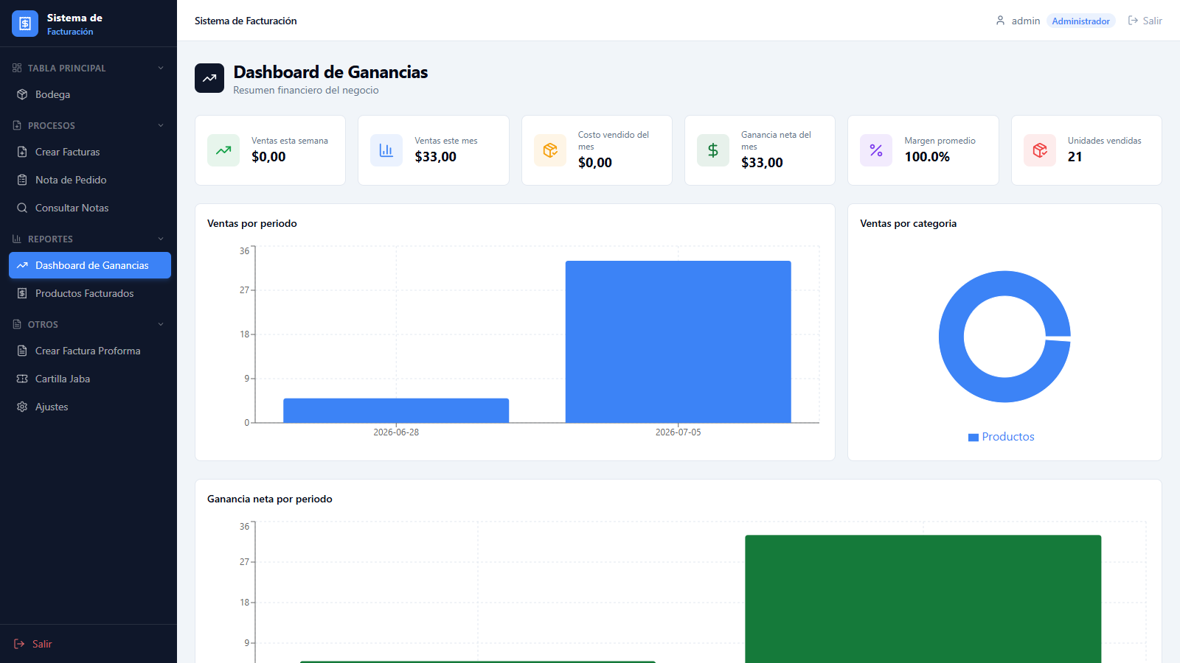Click the Consultar Notas magnifier icon
This screenshot has width=1180, height=663.
(x=22, y=208)
